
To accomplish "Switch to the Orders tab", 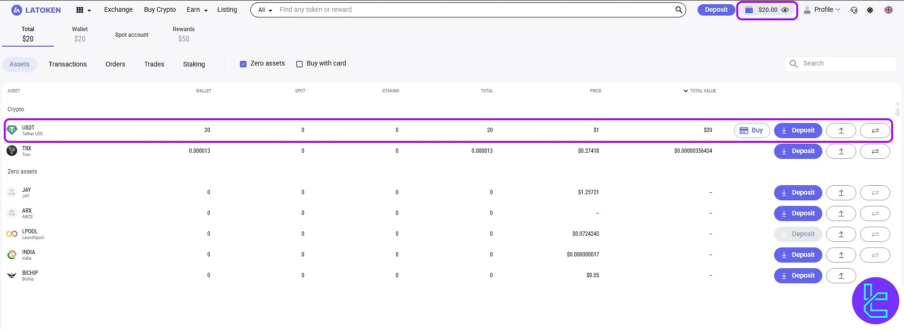I will pos(115,64).
